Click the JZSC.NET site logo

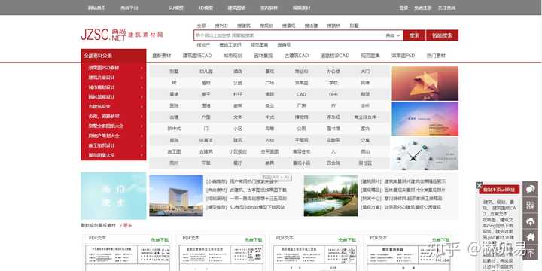point(122,35)
